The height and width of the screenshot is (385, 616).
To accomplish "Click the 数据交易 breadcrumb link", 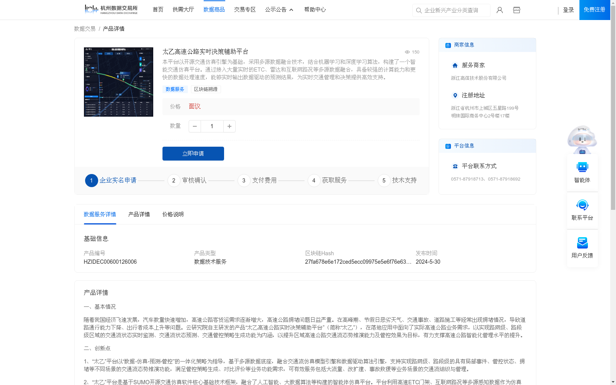I will click(85, 29).
